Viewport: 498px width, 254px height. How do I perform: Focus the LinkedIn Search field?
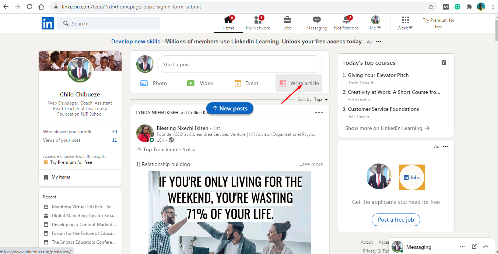click(109, 23)
